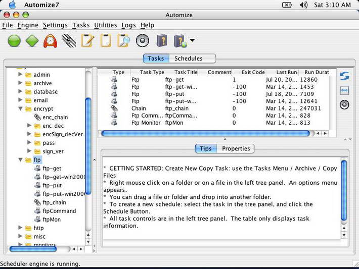This screenshot has height=269, width=359.
Task: Click the red alarm clock toolbar icon
Action: click(x=50, y=41)
